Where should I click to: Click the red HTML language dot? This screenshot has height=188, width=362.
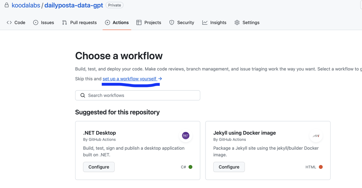321,167
